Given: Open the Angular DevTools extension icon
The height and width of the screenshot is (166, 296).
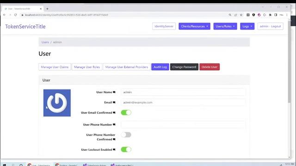Looking at the screenshot, I should pos(253,15).
